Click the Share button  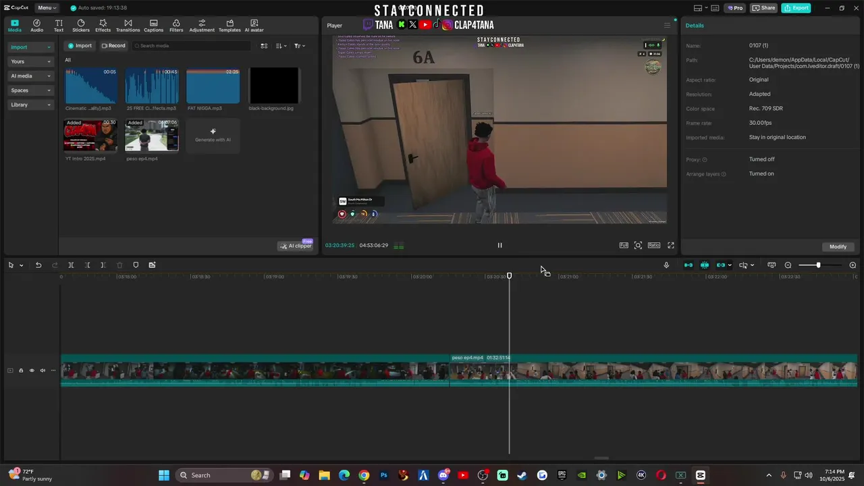764,8
